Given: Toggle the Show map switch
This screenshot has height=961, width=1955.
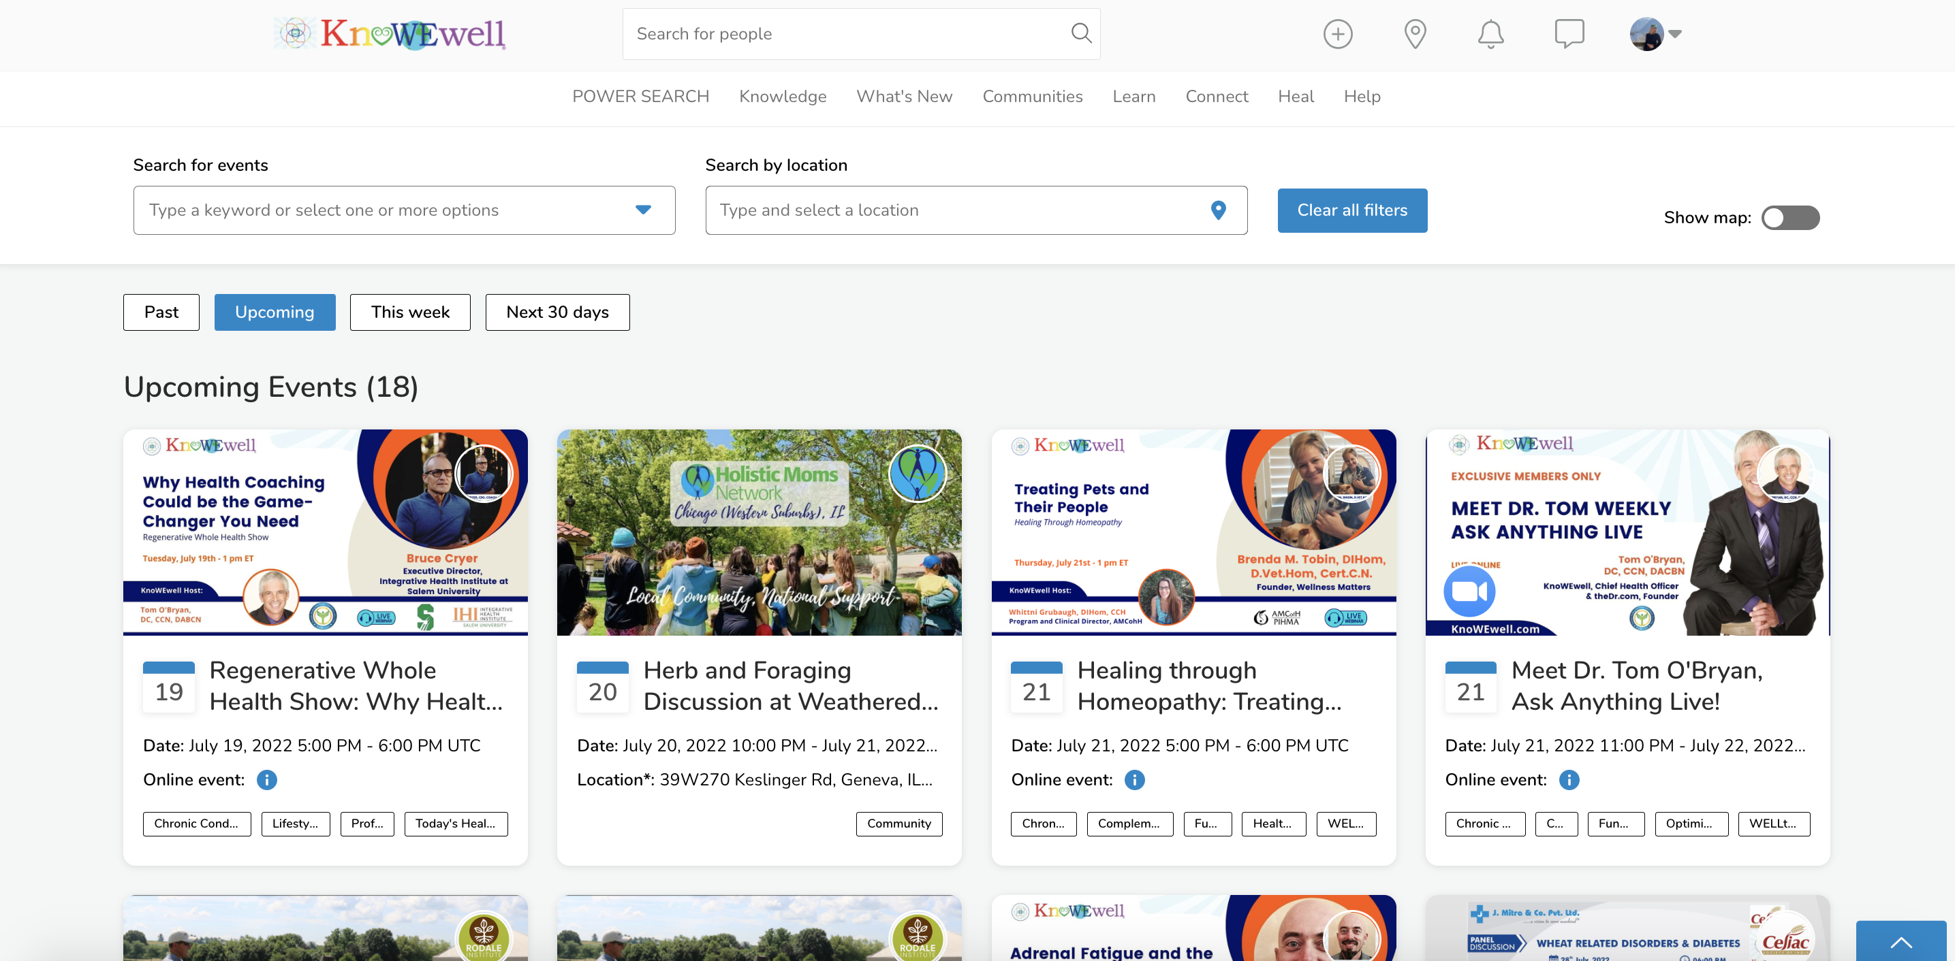Looking at the screenshot, I should [x=1789, y=218].
